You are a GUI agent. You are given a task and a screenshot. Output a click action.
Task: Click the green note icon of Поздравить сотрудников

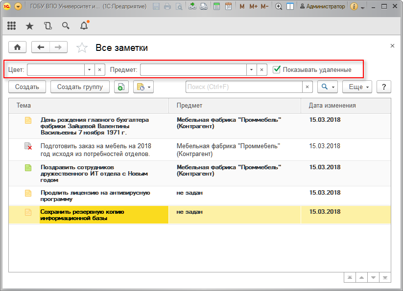point(28,168)
